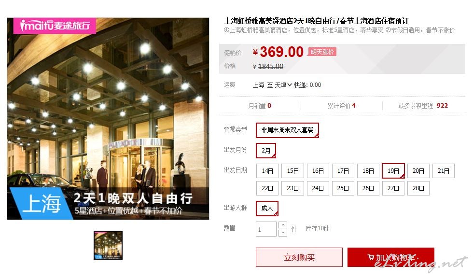Screen dimensions: 473x279
Task: Click the shopping cart icon on the red button
Action: coord(371,257)
